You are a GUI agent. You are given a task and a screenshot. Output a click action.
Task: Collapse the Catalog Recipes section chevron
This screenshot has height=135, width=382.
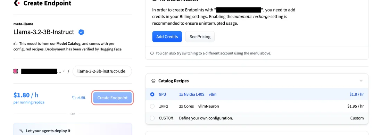click(361, 81)
